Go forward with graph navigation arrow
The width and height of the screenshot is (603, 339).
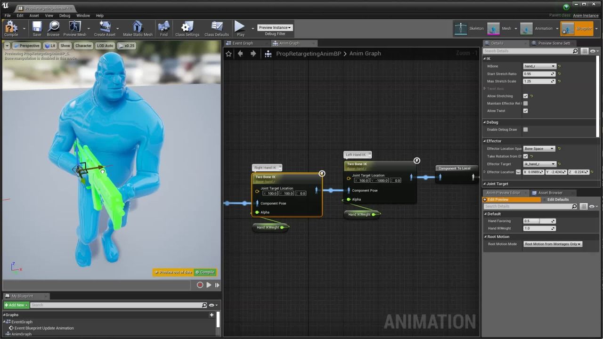[253, 54]
